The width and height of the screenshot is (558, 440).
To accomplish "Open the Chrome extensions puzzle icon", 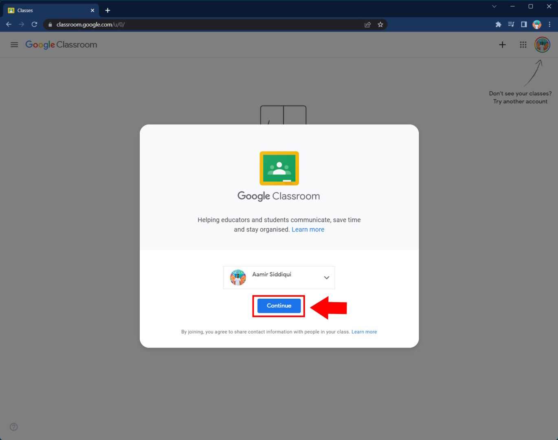I will coord(498,24).
